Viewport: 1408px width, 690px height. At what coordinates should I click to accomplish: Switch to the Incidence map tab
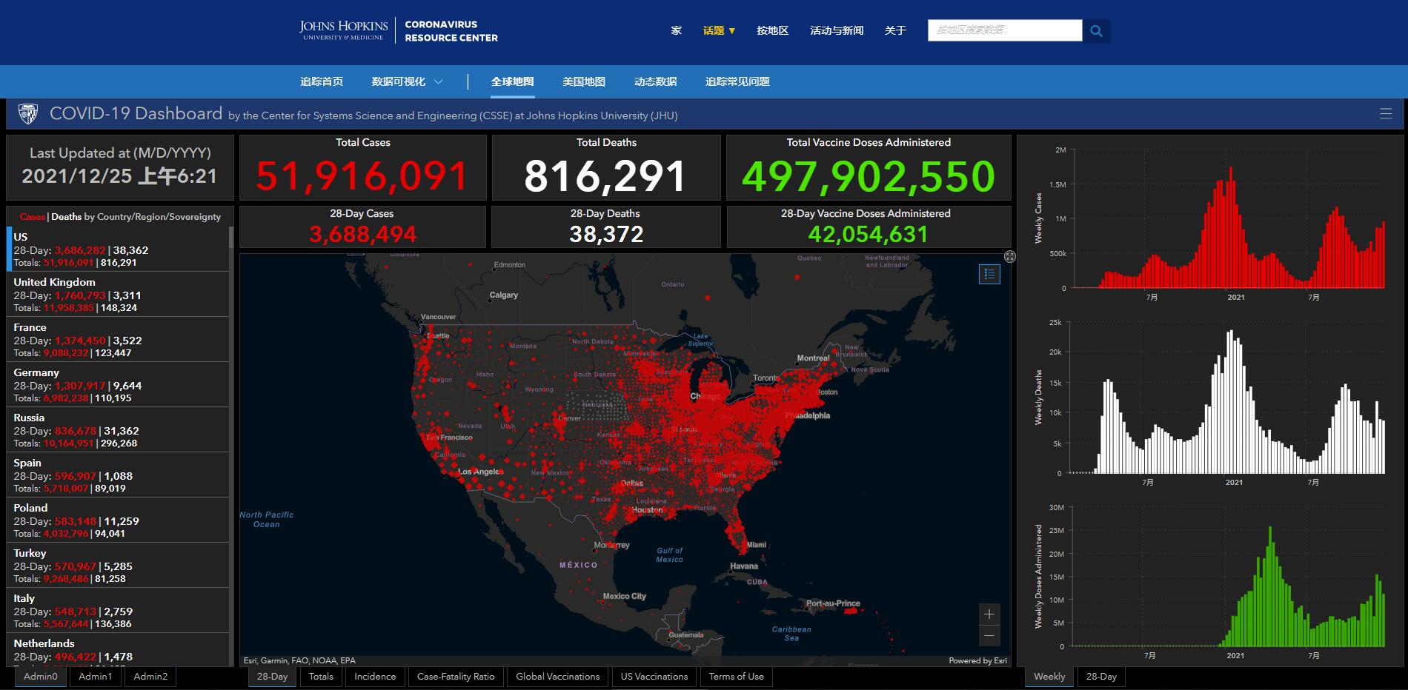[x=375, y=677]
